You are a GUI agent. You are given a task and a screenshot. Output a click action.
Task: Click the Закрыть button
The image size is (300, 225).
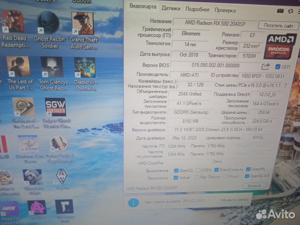pyautogui.click(x=254, y=186)
